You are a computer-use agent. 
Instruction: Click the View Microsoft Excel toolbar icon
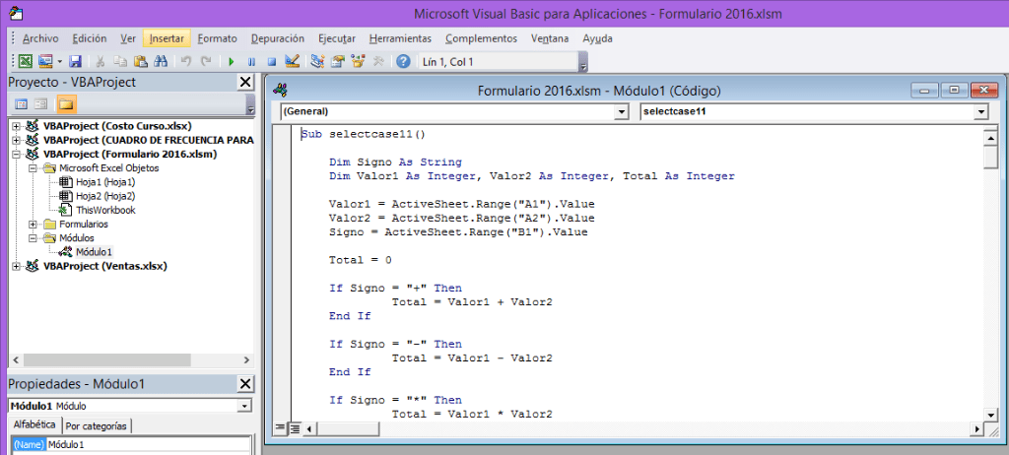(25, 62)
